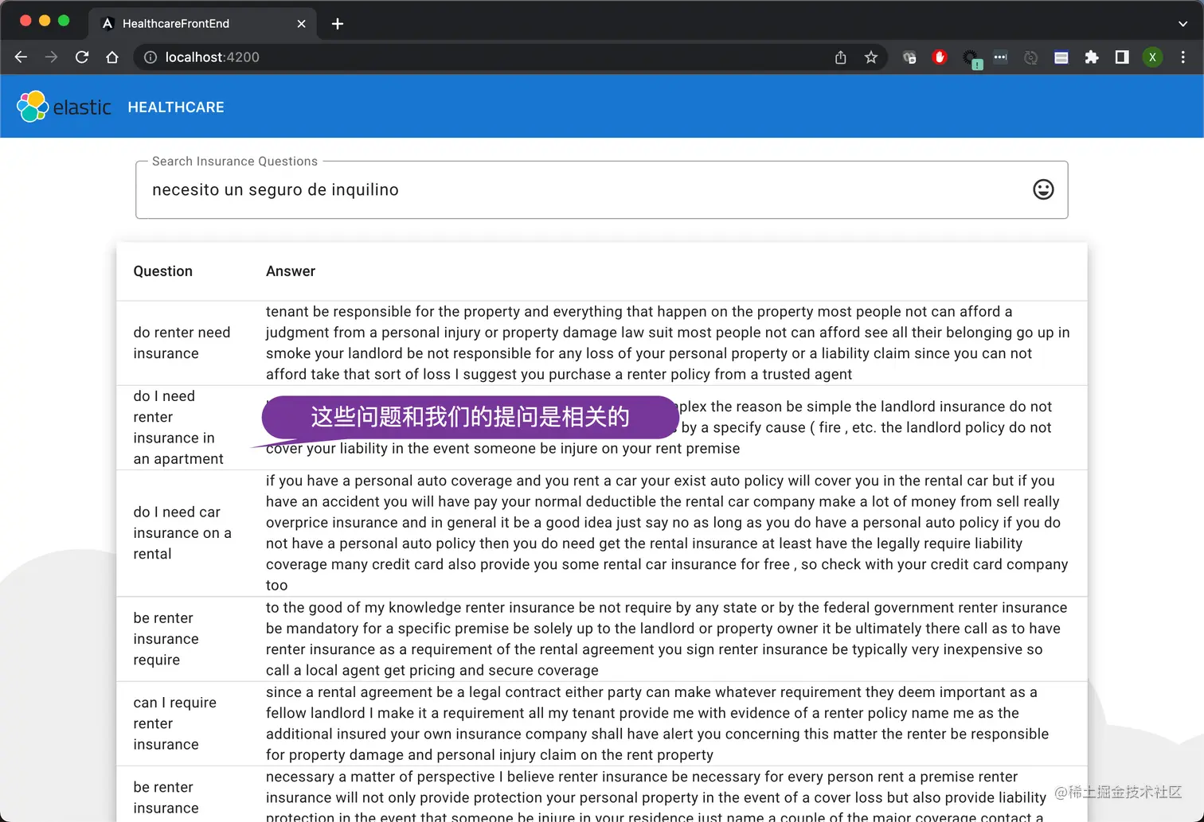Click the browser forward arrow

click(x=51, y=57)
